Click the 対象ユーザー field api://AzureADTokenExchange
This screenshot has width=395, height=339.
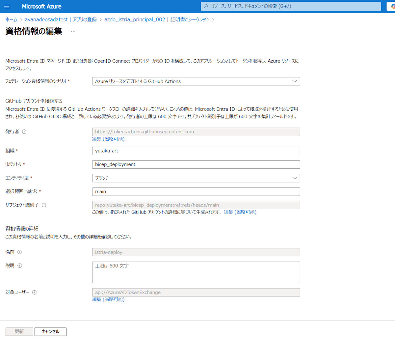click(x=196, y=293)
